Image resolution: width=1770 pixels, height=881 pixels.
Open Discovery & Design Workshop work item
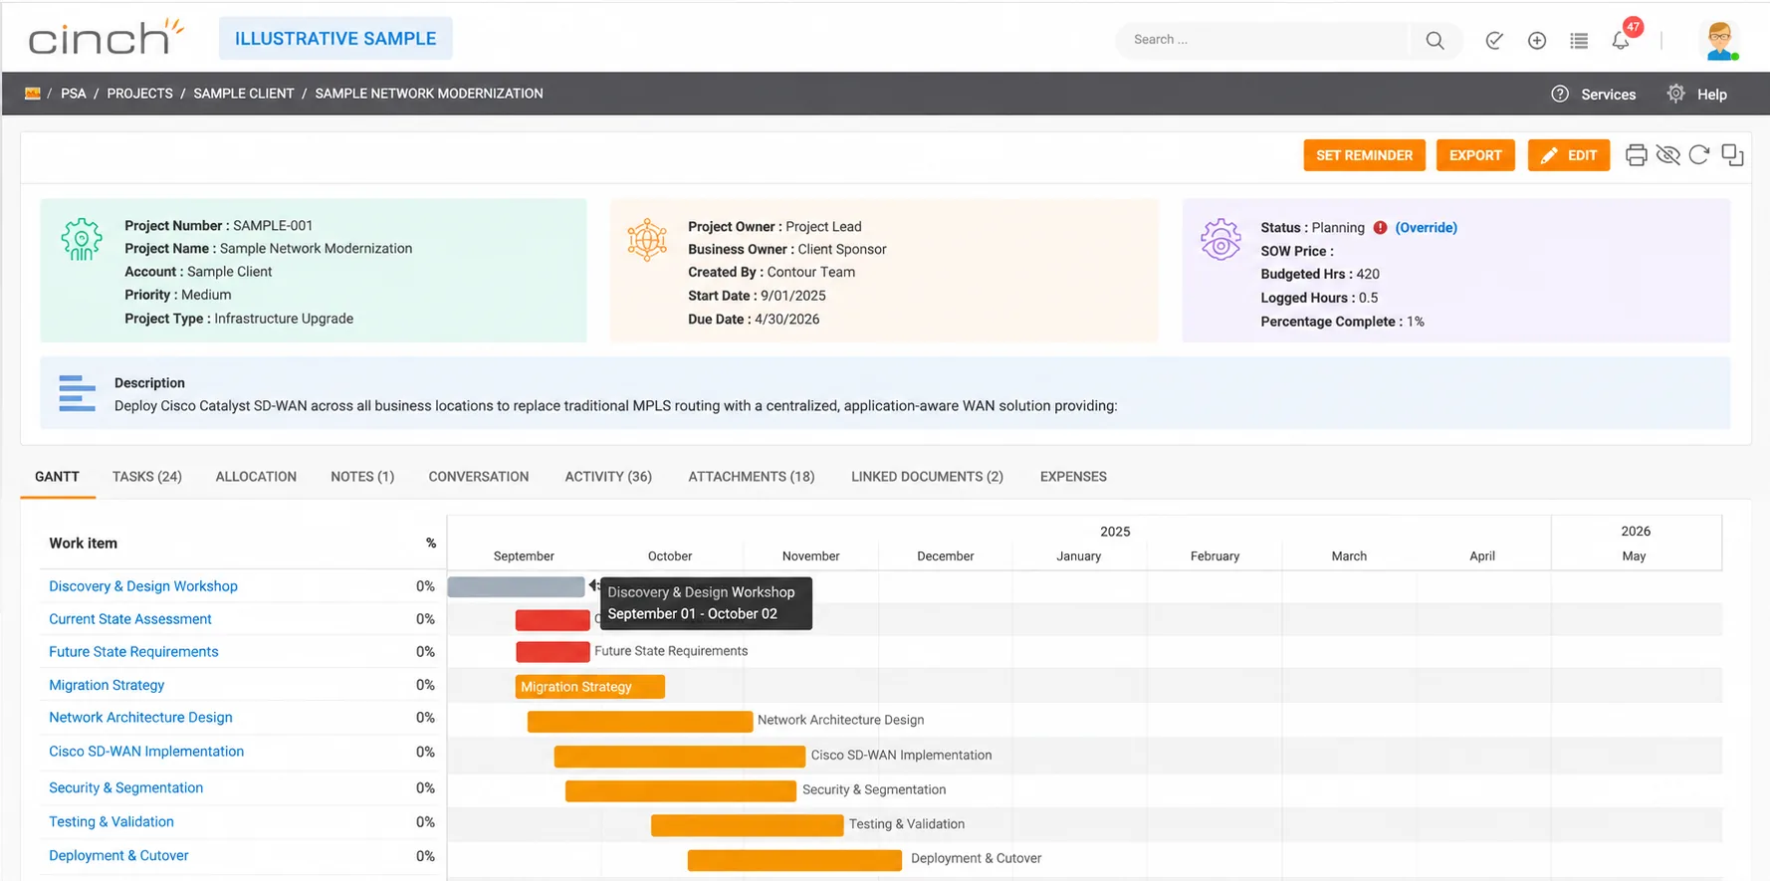click(143, 586)
